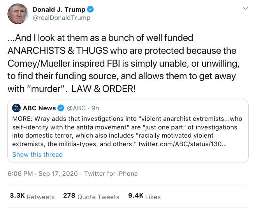The height and width of the screenshot is (214, 255).
Task: Open the Donald J. Trump display name
Action: 58,9
